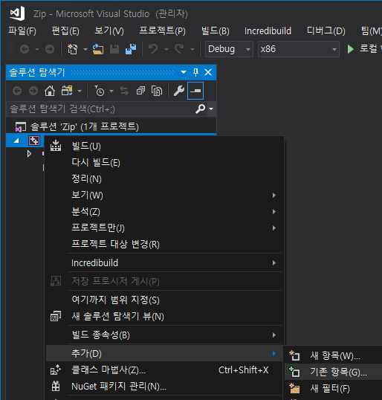
Task: Choose 정리(N) in the context menu
Action: coord(164,179)
